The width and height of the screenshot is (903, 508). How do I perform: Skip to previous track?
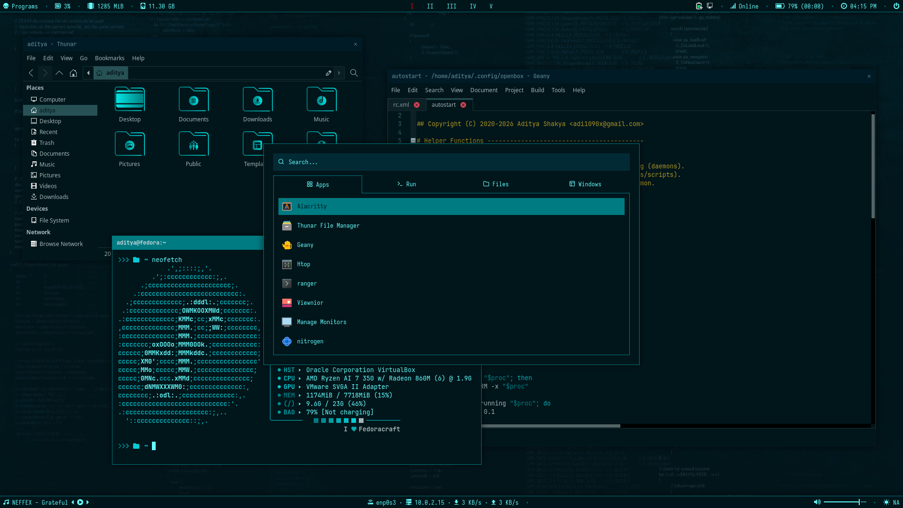tap(73, 502)
